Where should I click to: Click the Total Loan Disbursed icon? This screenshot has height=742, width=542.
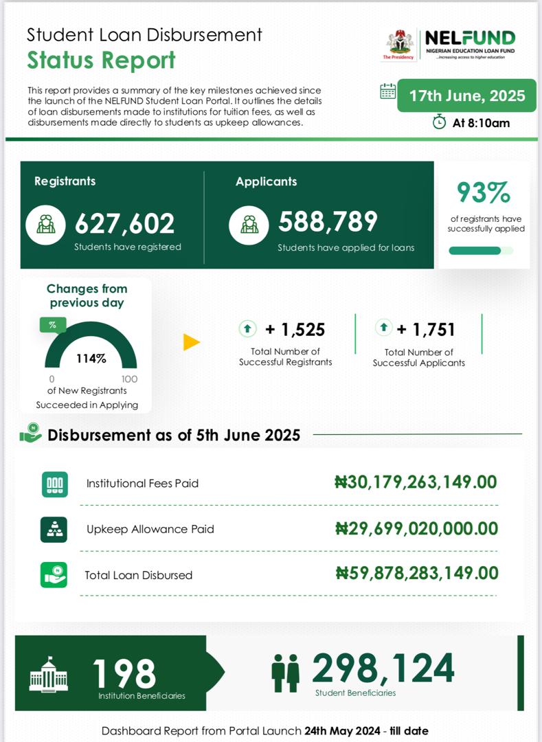point(54,575)
